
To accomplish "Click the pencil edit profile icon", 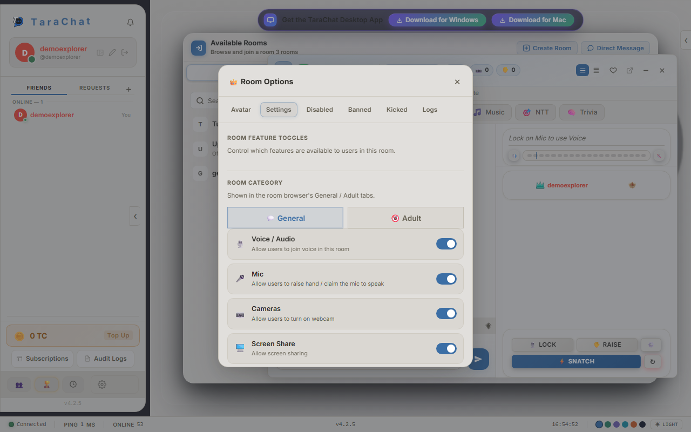I will [112, 52].
